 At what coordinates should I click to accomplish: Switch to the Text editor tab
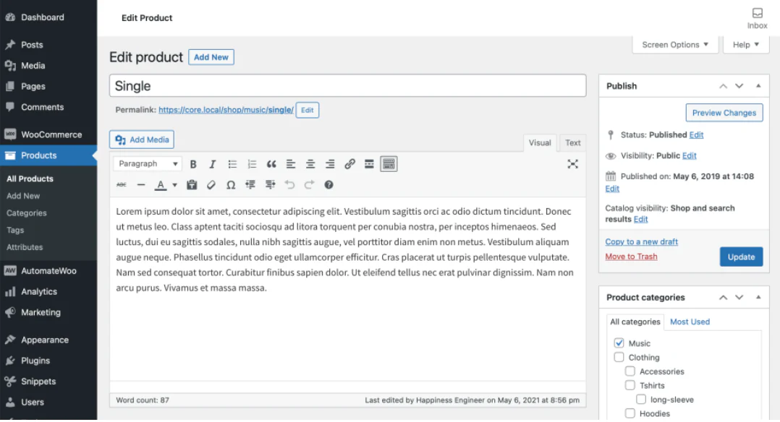click(x=572, y=142)
